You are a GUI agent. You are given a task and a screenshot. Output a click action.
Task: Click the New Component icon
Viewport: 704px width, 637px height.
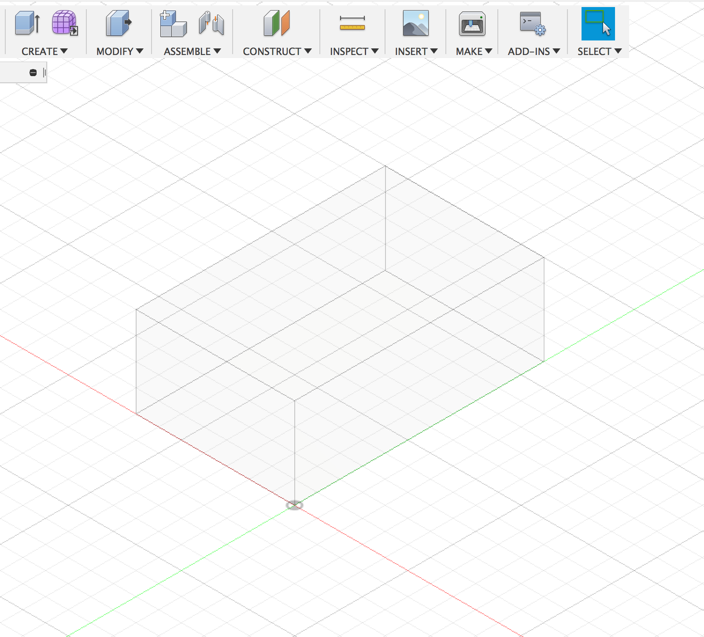pyautogui.click(x=173, y=24)
